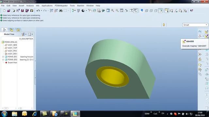This screenshot has height=117, width=209.
Task: Click the datum coordinate system icon
Action: pos(200,54)
